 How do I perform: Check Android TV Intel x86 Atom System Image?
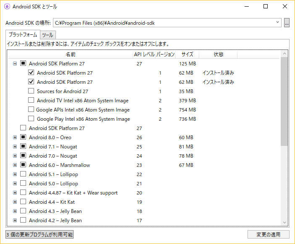coord(31,100)
